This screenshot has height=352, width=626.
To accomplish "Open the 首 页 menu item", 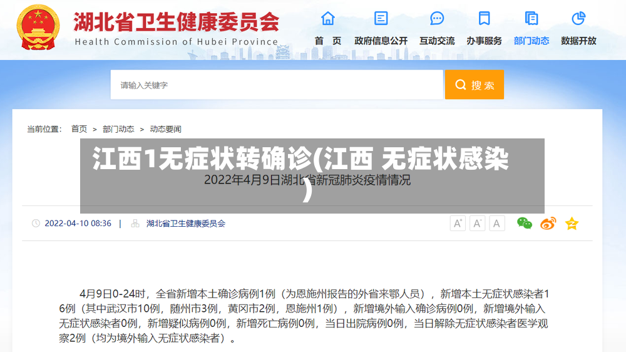I will click(x=328, y=41).
